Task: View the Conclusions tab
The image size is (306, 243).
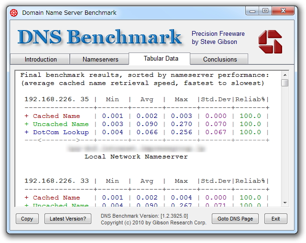Action: [220, 59]
